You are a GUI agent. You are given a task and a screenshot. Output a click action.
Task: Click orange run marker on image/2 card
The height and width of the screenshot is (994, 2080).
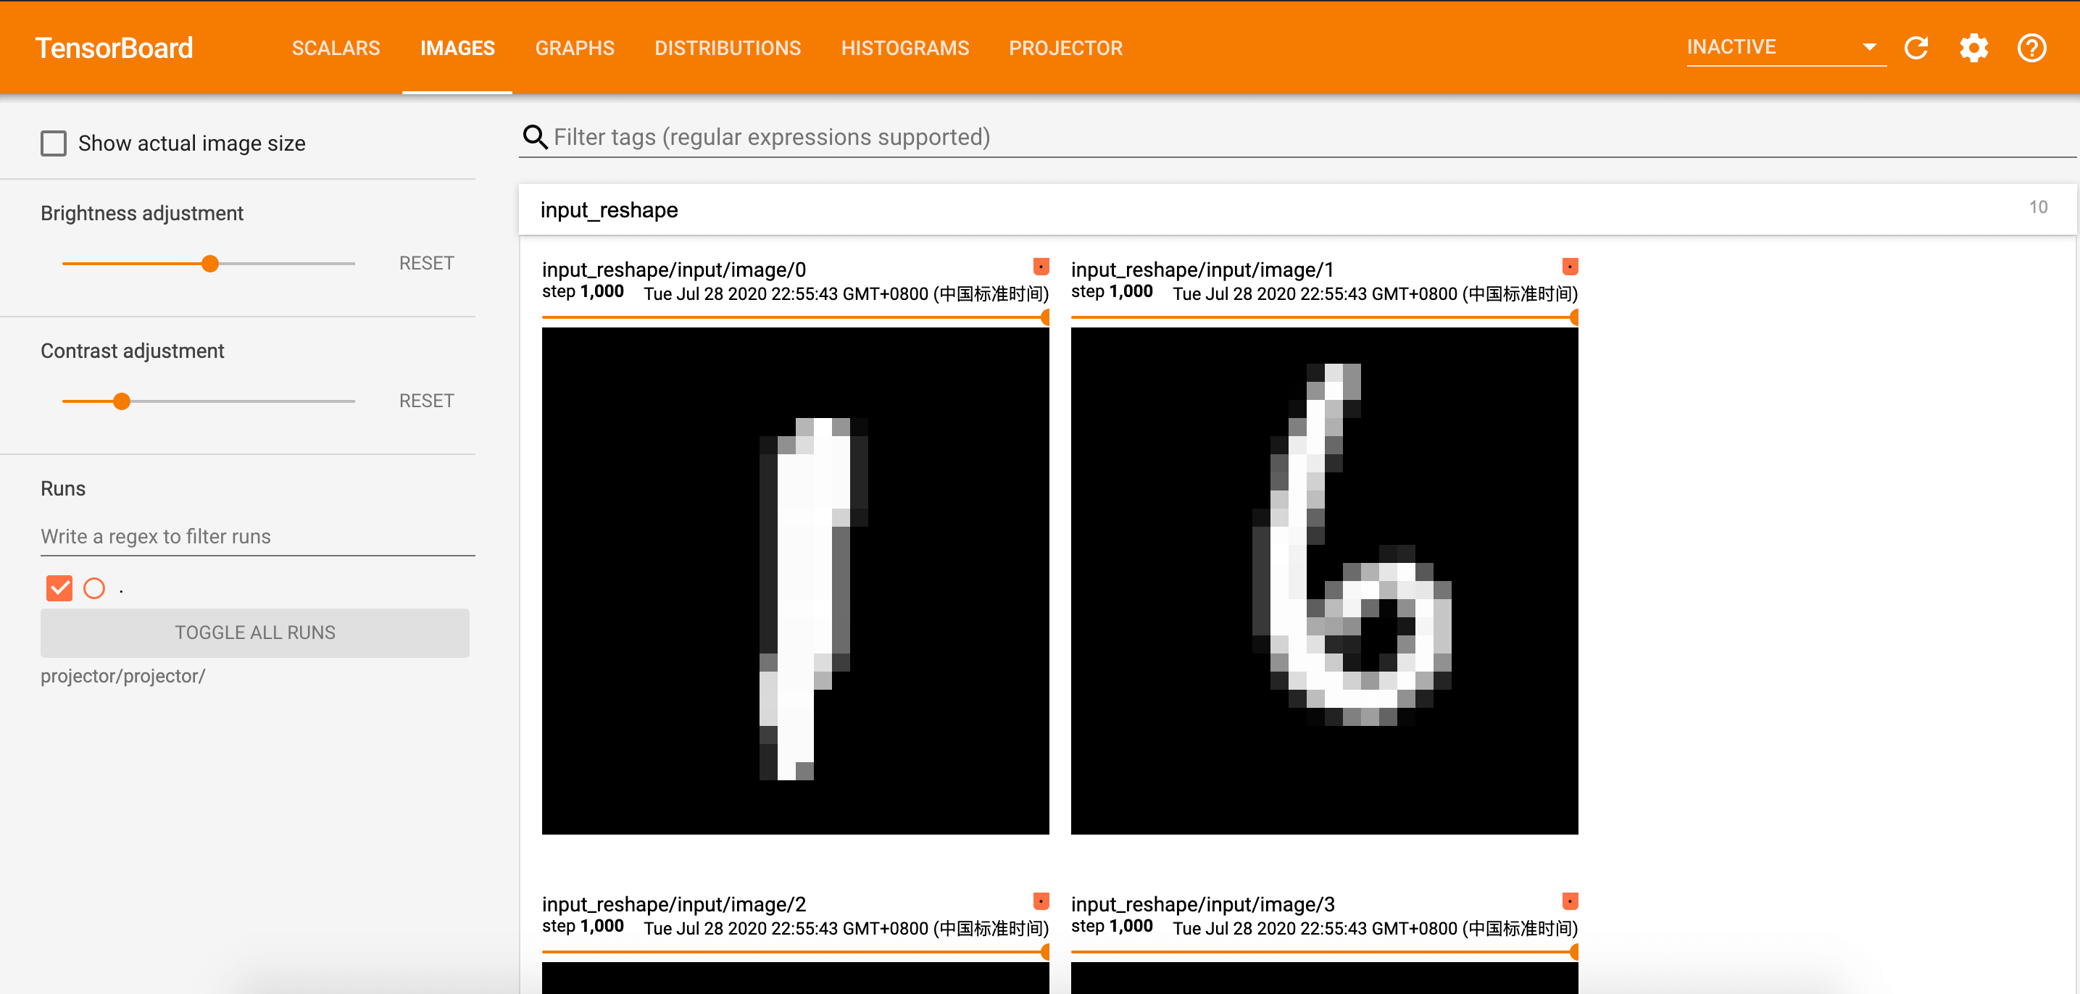click(1041, 901)
